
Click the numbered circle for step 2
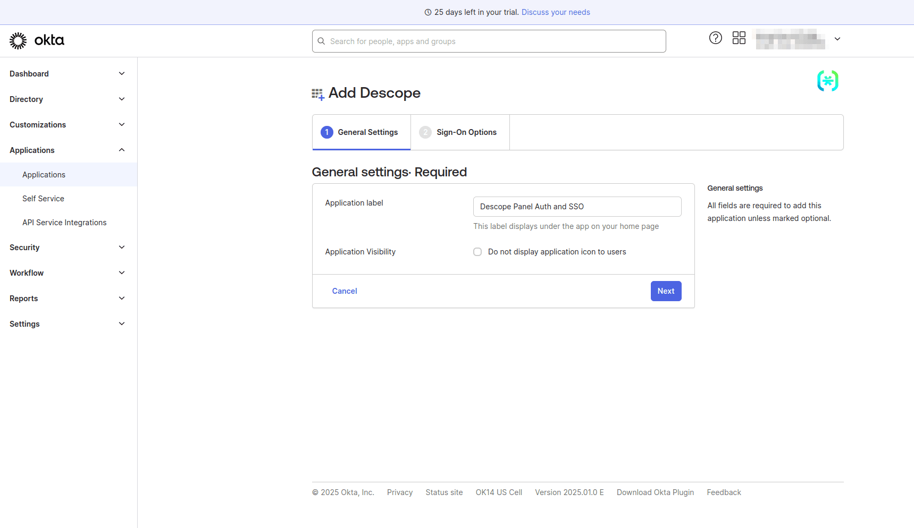425,132
